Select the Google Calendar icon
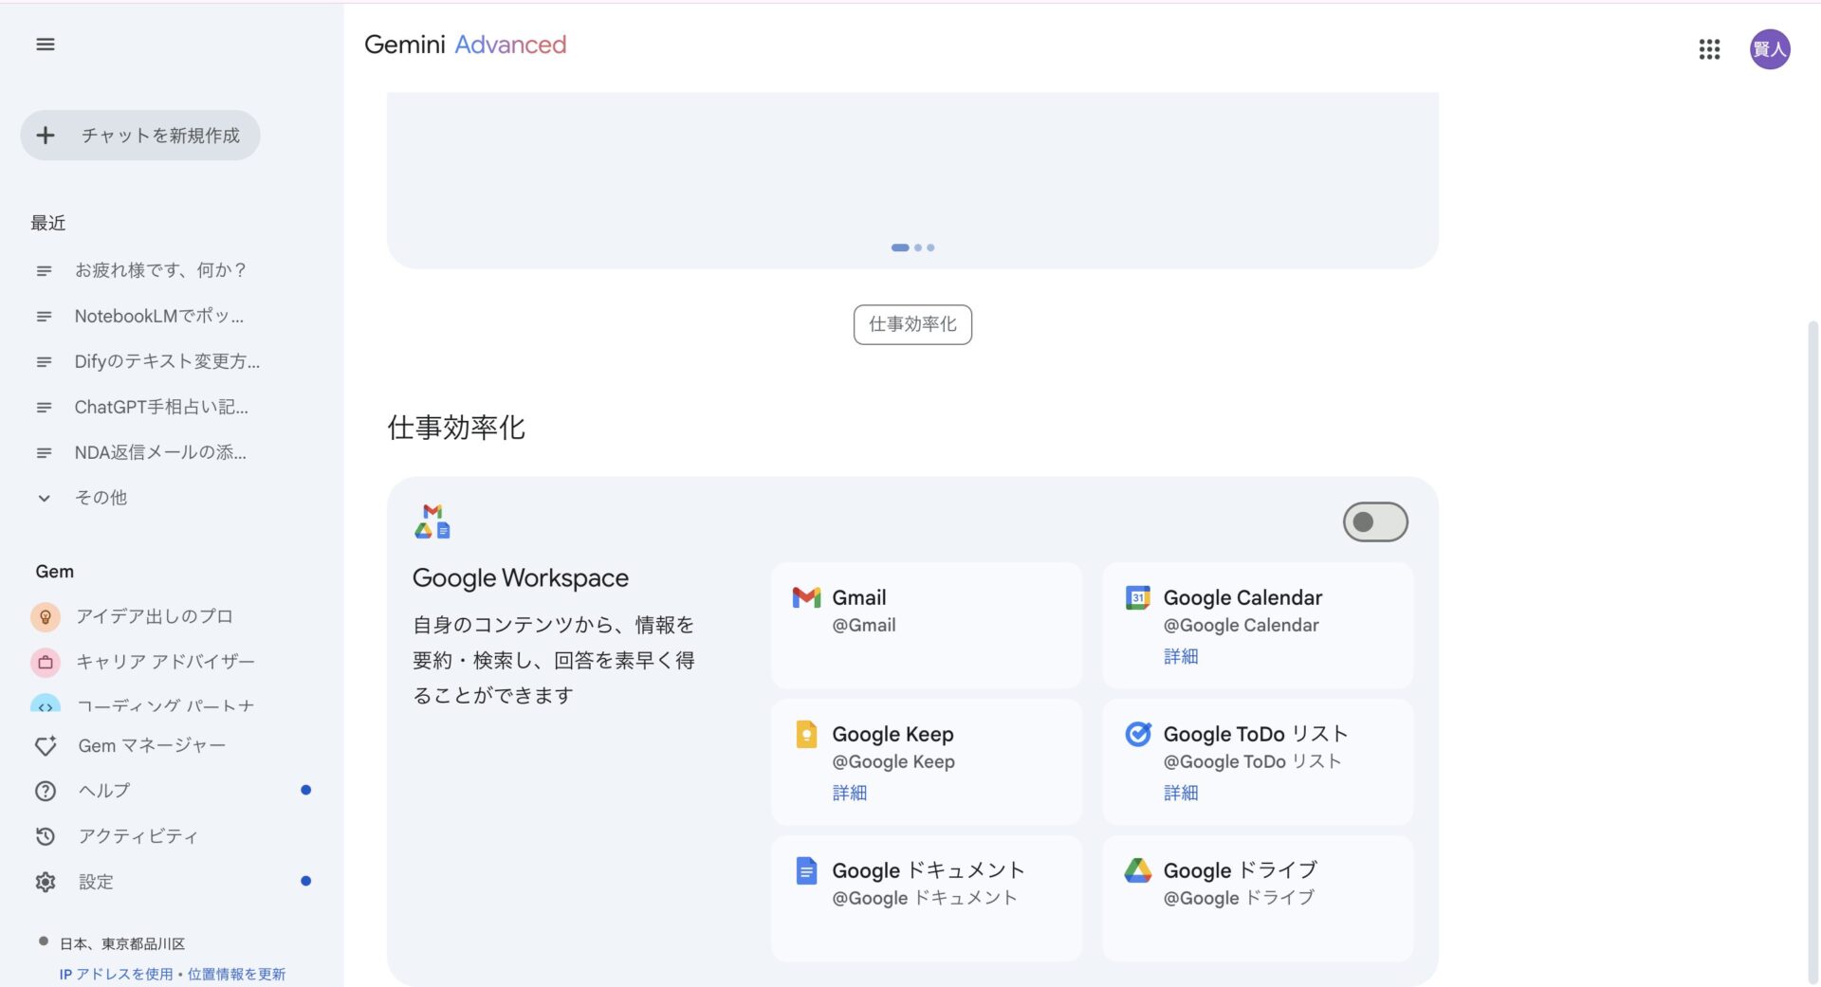 coord(1137,597)
